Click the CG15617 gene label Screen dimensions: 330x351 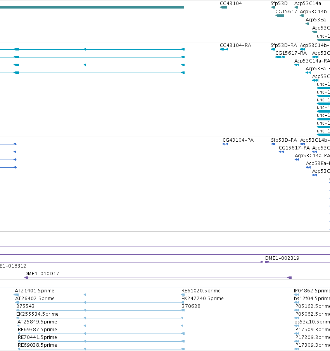pyautogui.click(x=286, y=11)
